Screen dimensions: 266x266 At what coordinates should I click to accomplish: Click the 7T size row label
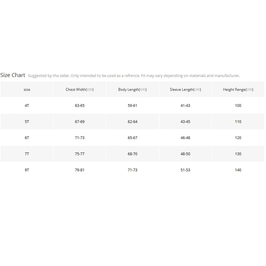[x=27, y=154]
